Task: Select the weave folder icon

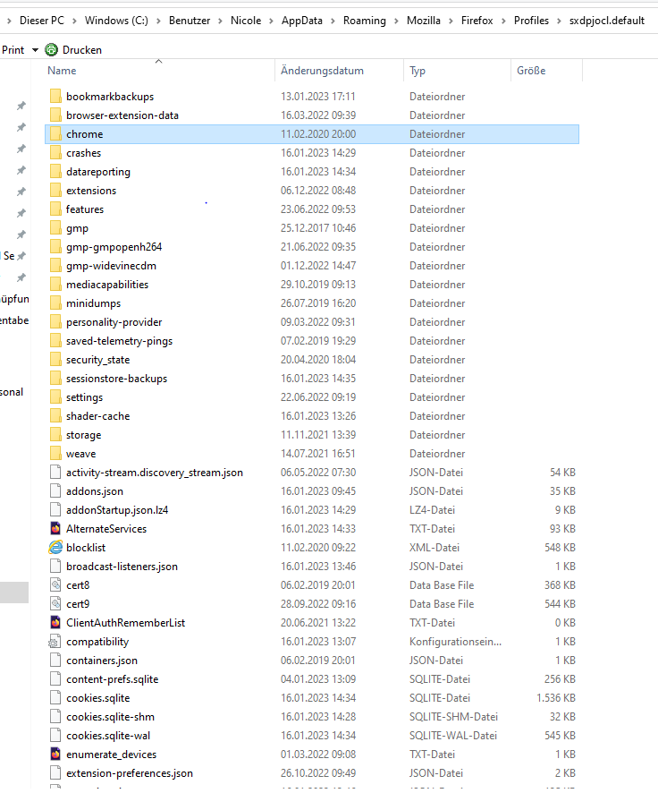Action: point(55,453)
